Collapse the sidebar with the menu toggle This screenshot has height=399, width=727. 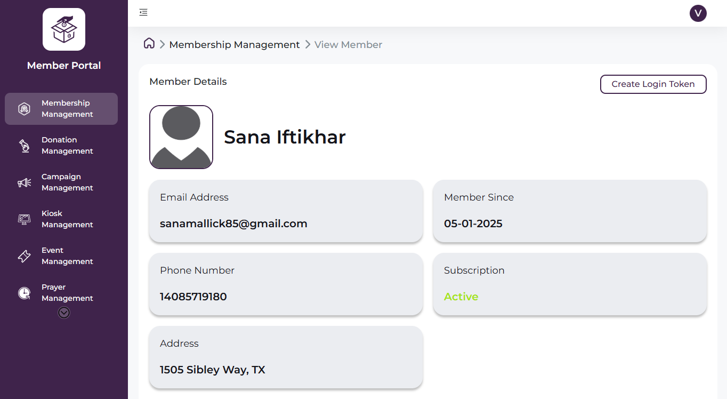143,12
